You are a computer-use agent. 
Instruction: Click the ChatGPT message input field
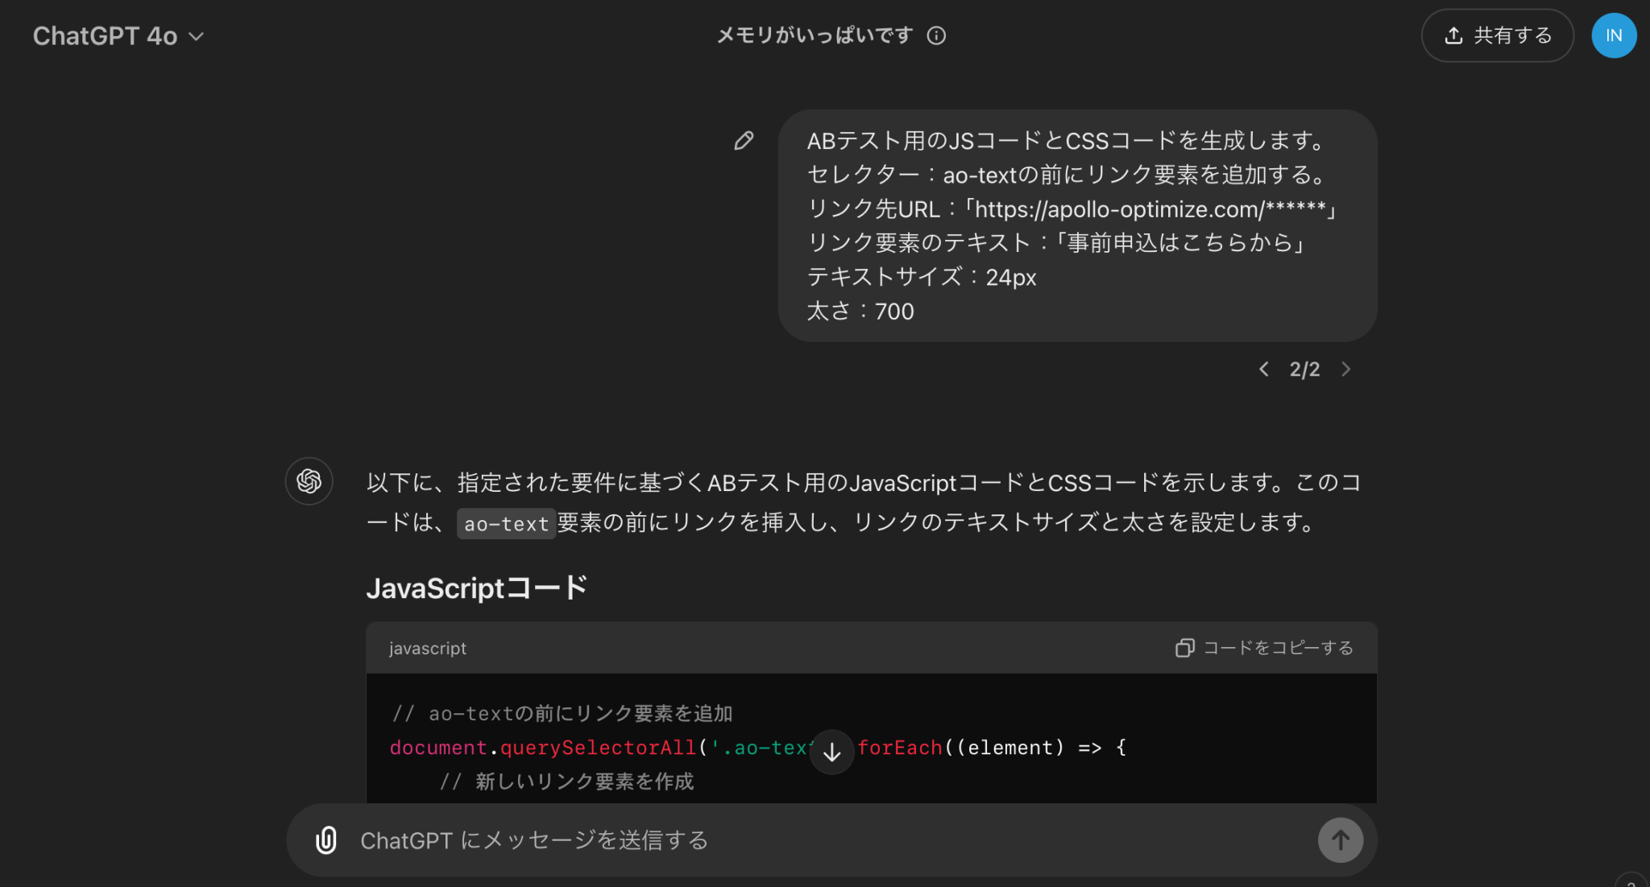click(x=725, y=840)
